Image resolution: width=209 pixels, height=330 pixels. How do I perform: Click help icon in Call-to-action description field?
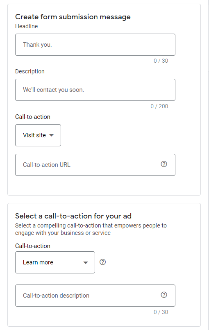pyautogui.click(x=164, y=295)
